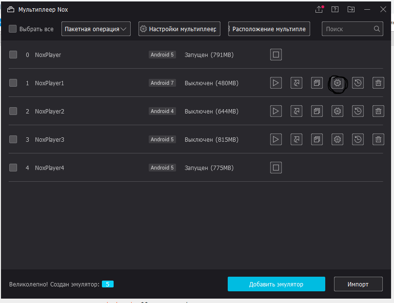
Task: Click the NoxPlayer1 name
Action: (50, 83)
